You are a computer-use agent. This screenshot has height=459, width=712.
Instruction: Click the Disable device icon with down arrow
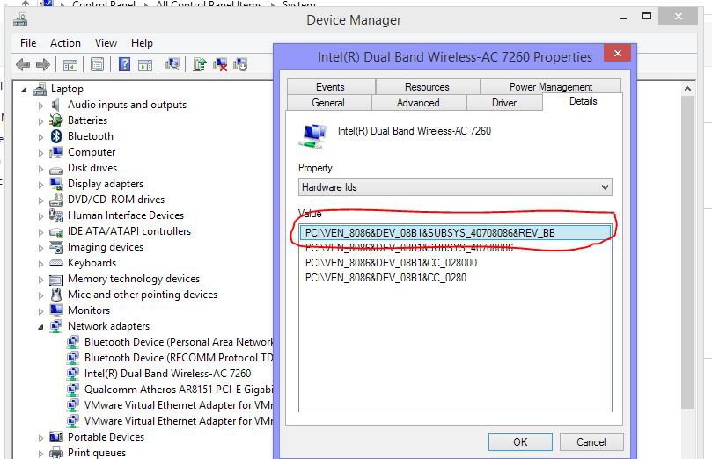pos(240,64)
